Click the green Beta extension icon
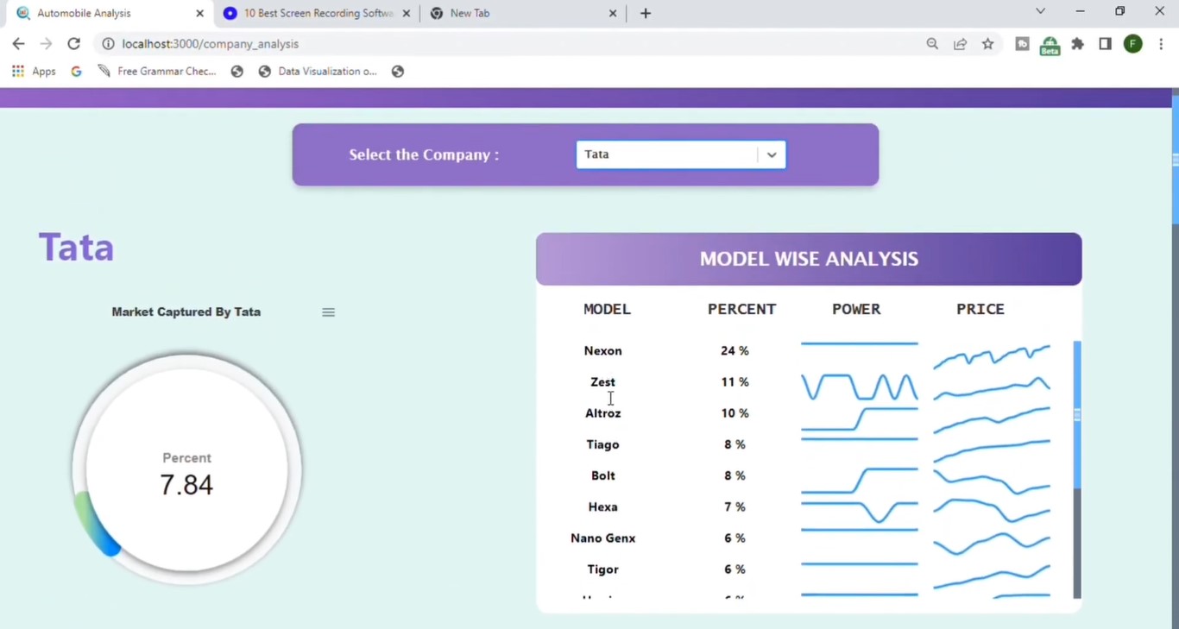Viewport: 1179px width, 629px height. point(1050,43)
